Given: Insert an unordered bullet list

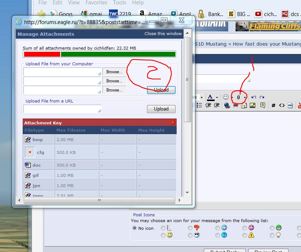Looking at the screenshot, I should pos(199,105).
